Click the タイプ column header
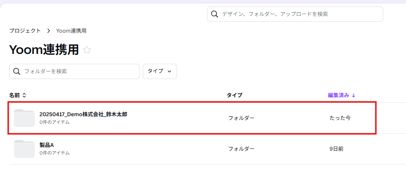The image size is (406, 183). pos(234,95)
